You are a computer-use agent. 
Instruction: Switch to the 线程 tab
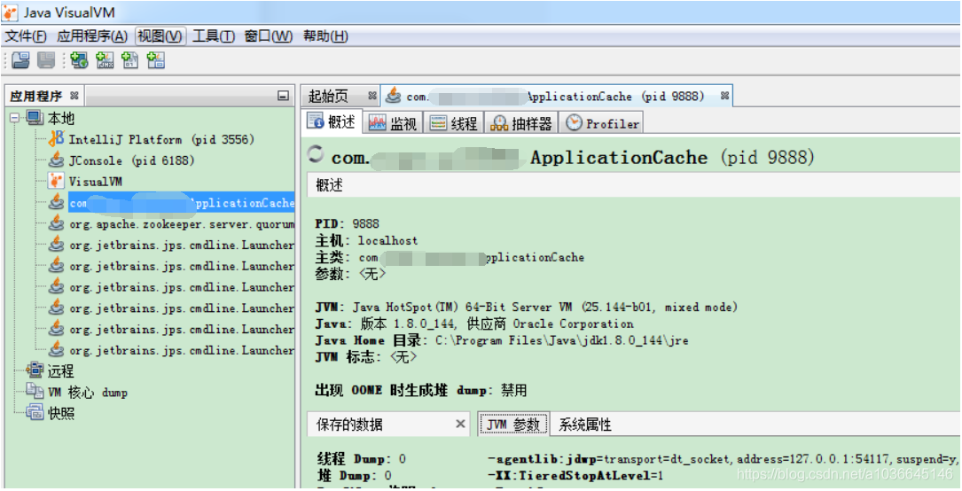pos(453,123)
